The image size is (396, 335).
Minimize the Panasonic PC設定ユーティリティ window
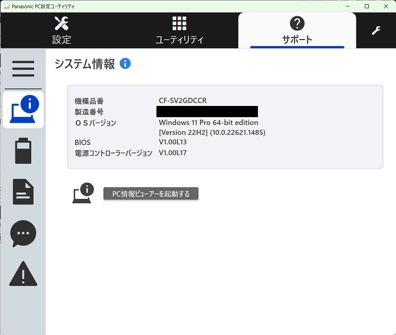pyautogui.click(x=348, y=6)
